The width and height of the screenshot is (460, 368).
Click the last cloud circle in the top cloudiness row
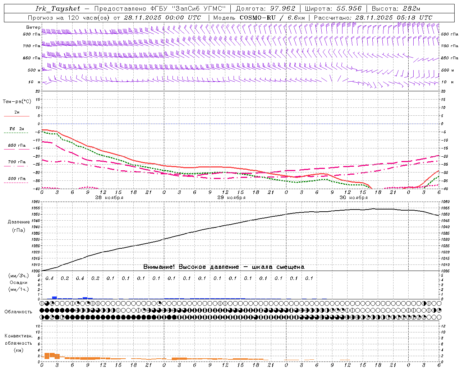(439, 303)
